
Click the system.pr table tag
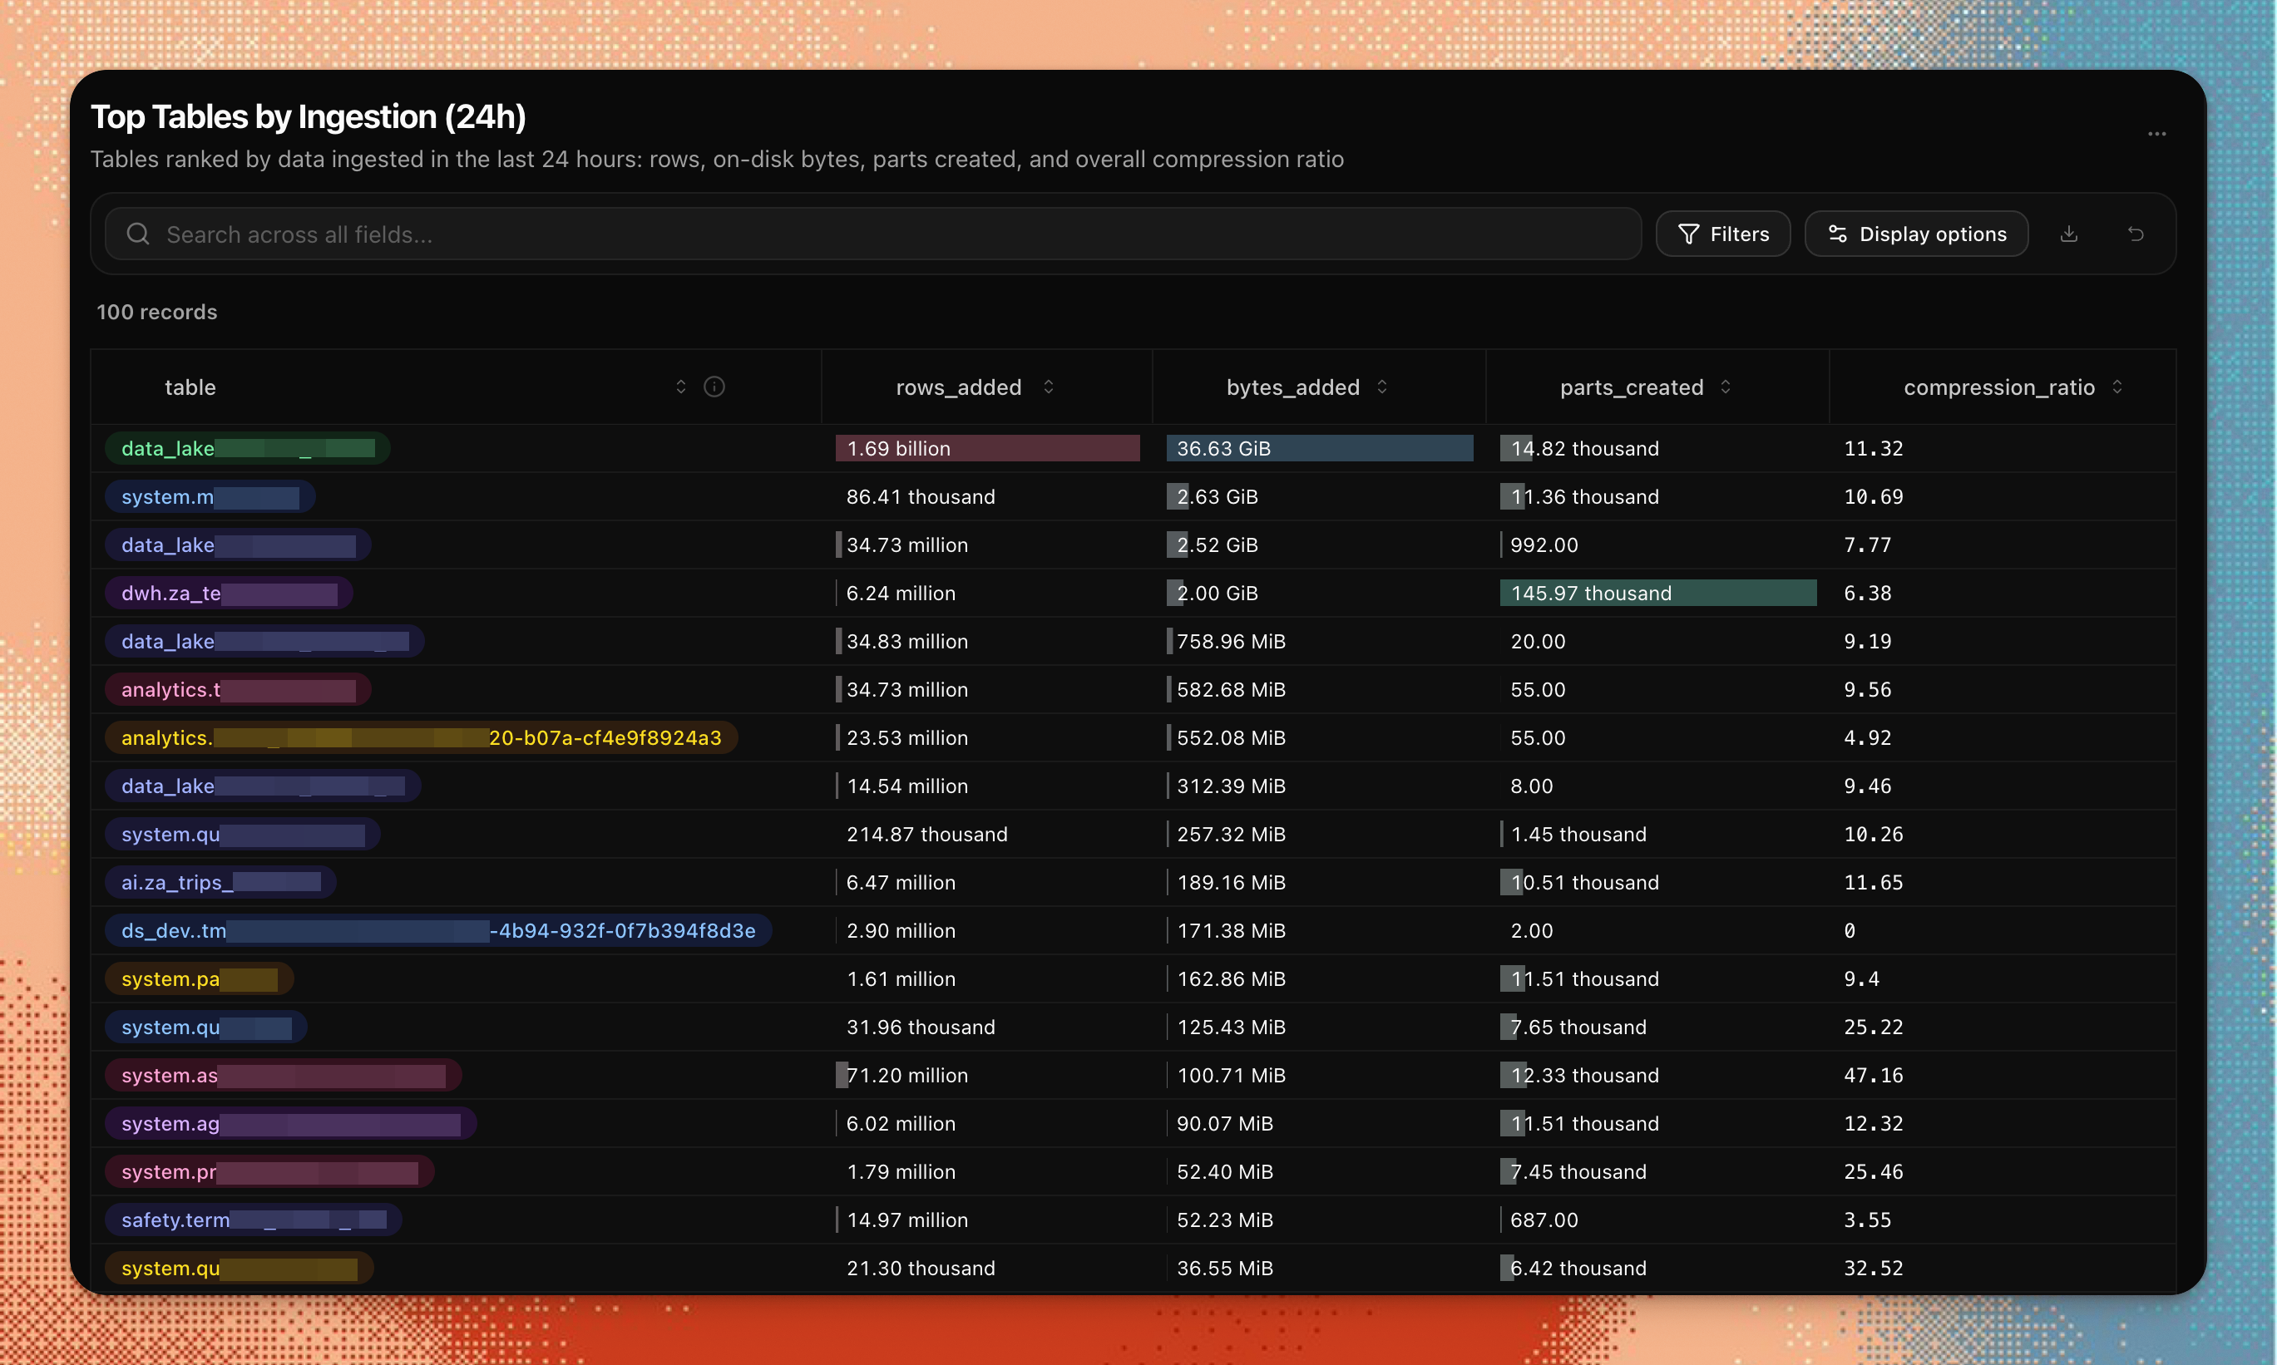click(269, 1172)
